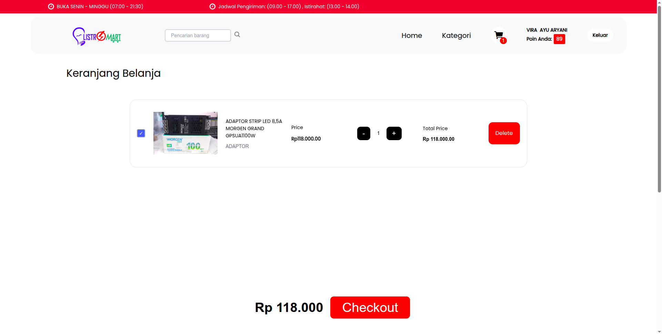662x334 pixels.
Task: Increase quantity with the plus button
Action: pyautogui.click(x=394, y=133)
